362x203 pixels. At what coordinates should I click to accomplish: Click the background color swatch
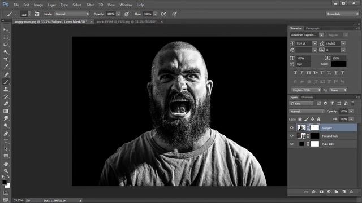pyautogui.click(x=8, y=186)
